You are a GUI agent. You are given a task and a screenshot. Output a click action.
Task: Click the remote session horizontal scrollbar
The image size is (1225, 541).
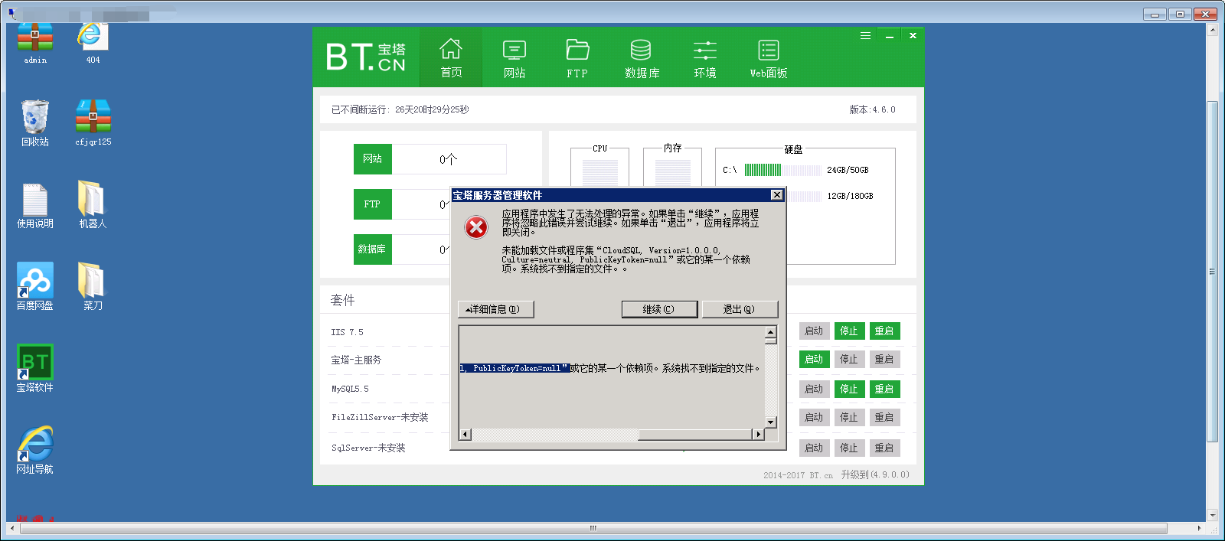point(593,528)
